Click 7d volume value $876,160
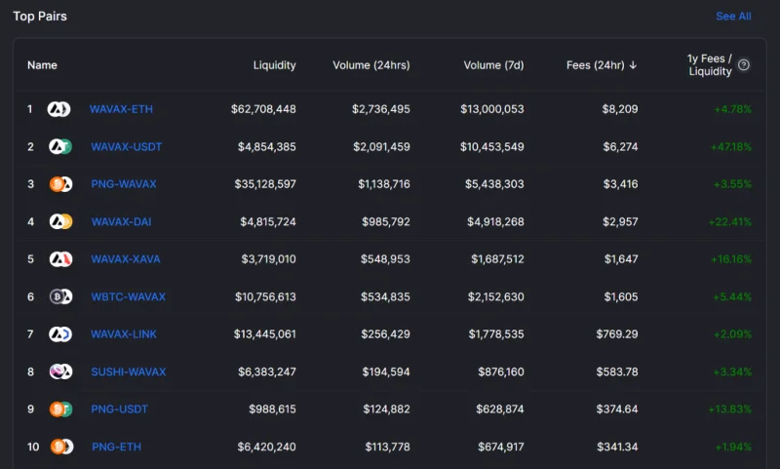Screen dimensions: 780x469 pyautogui.click(x=501, y=371)
